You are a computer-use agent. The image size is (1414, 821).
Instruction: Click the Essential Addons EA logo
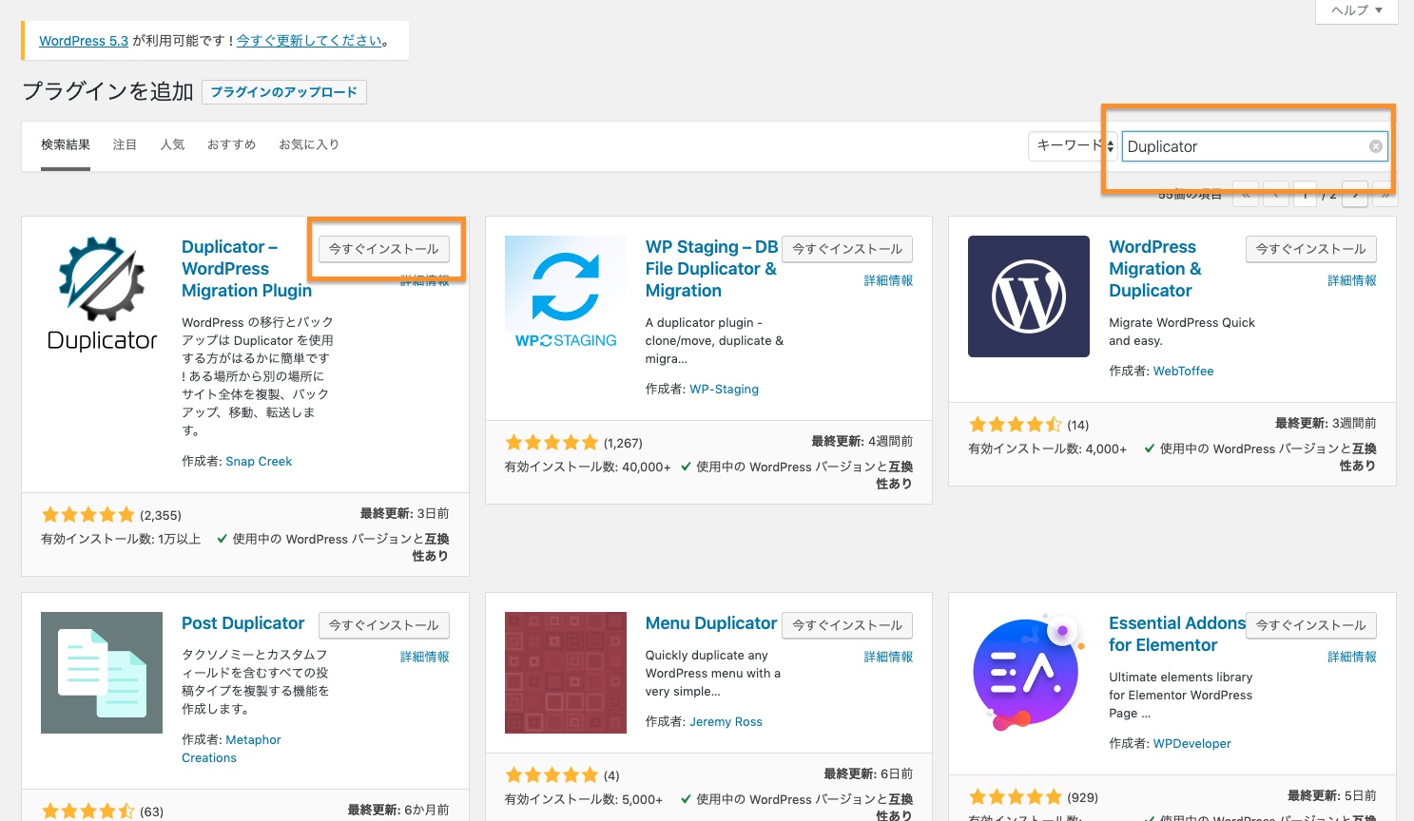pyautogui.click(x=1028, y=673)
